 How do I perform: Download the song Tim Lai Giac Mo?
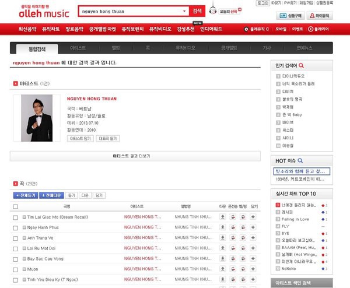223,217
